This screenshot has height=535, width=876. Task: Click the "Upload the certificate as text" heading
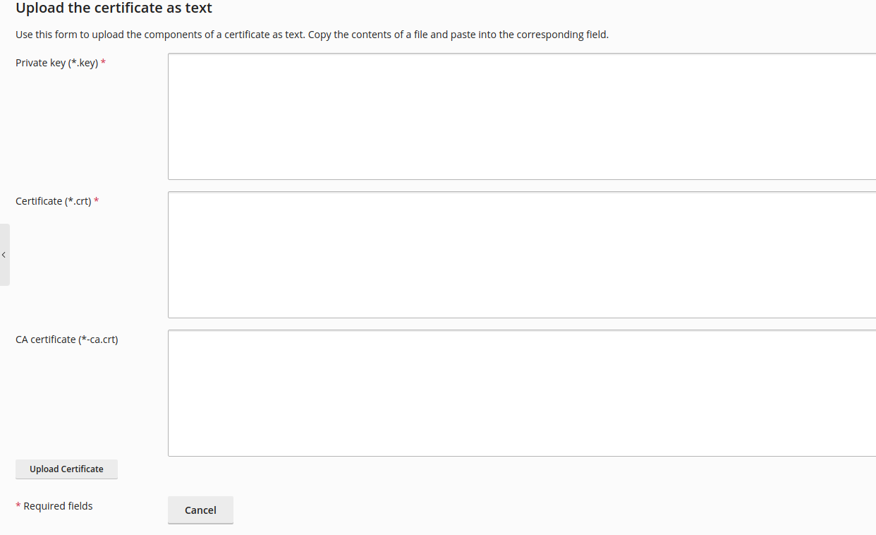pyautogui.click(x=114, y=8)
